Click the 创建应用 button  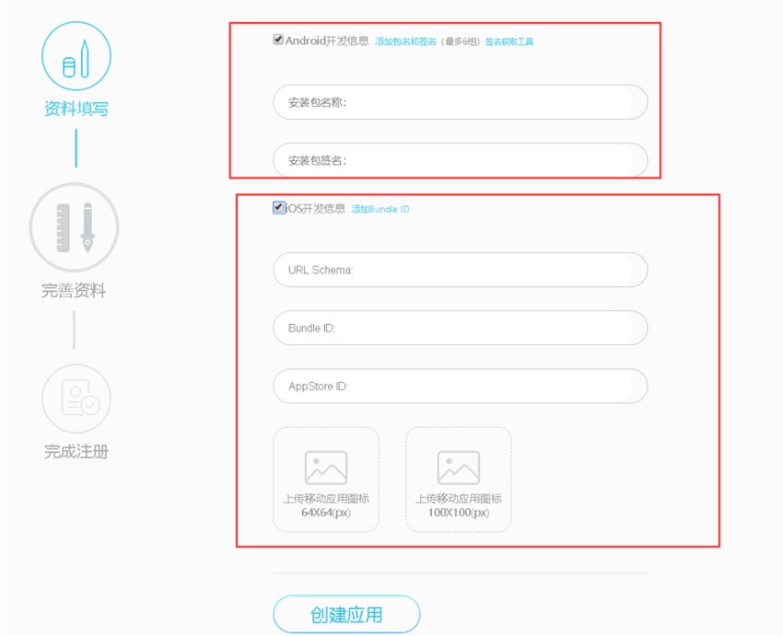[x=346, y=614]
